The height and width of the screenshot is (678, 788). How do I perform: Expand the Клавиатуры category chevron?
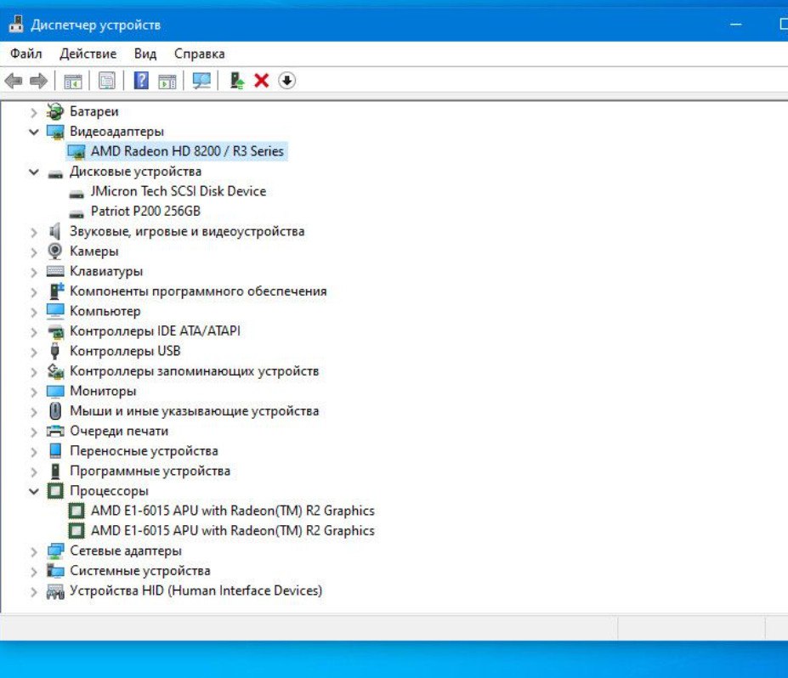(x=34, y=272)
